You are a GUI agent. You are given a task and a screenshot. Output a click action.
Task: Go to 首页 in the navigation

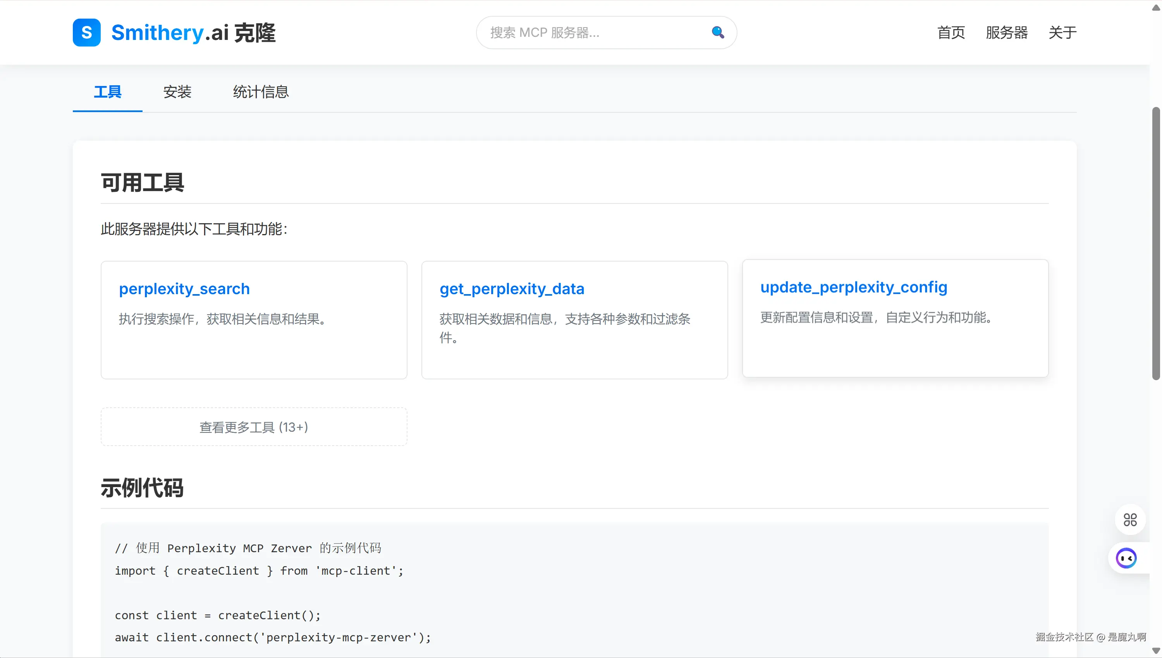click(x=951, y=33)
